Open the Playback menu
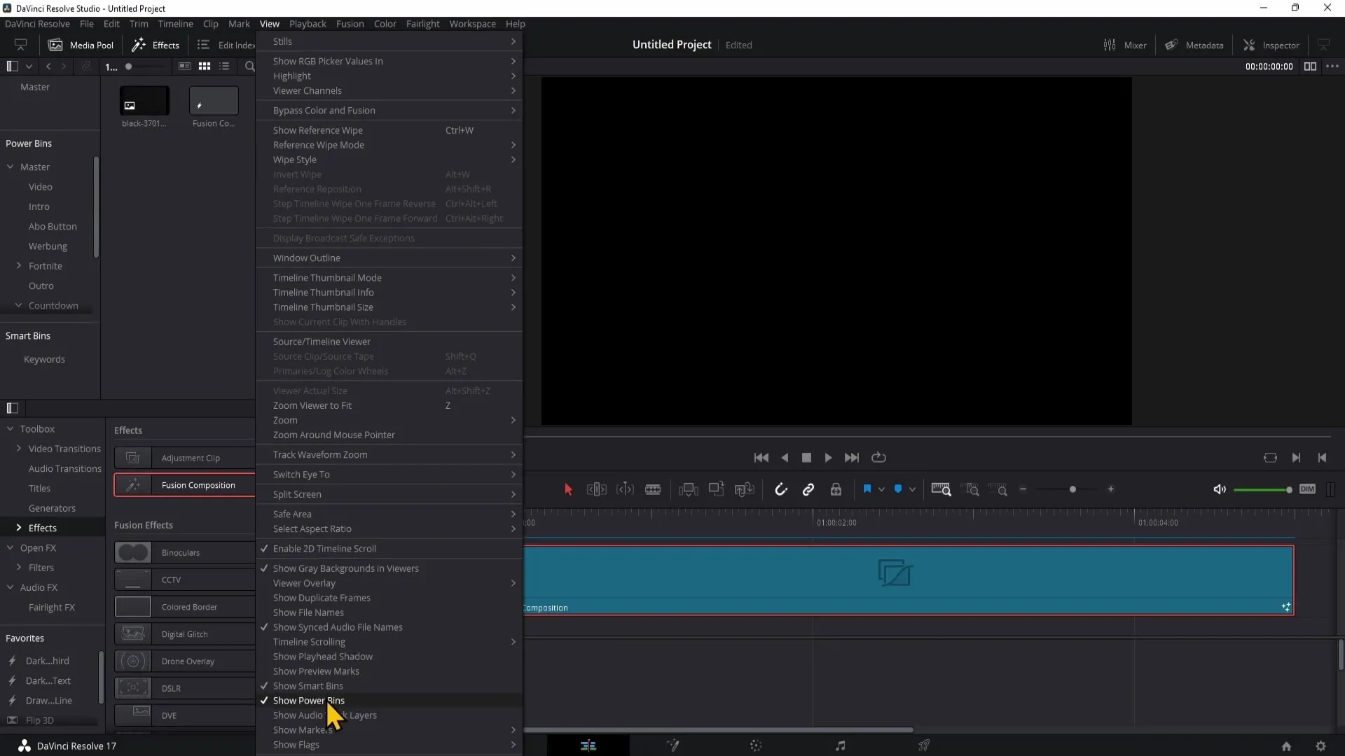The height and width of the screenshot is (756, 1345). (x=308, y=24)
